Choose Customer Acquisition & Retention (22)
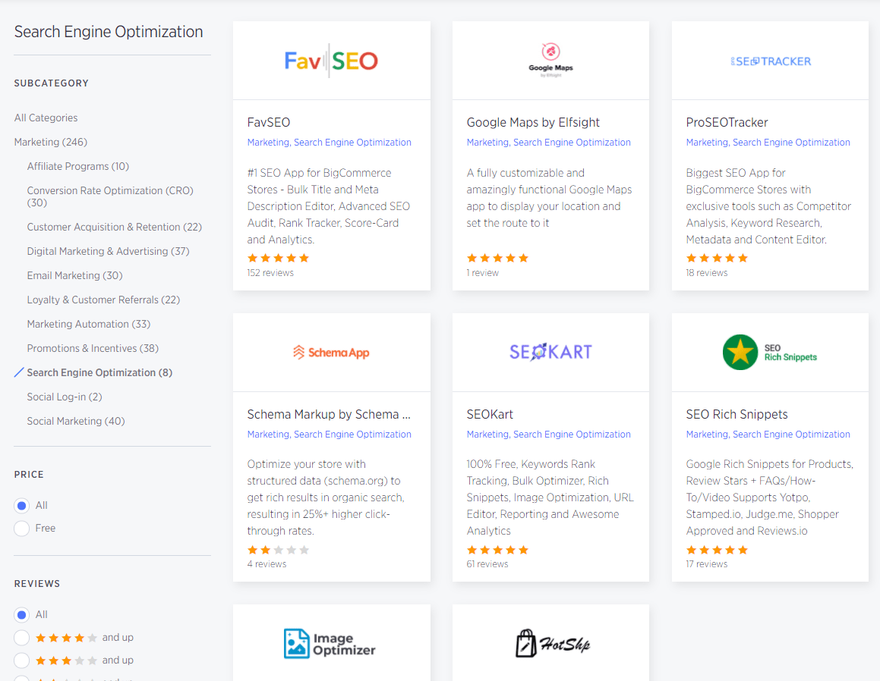Image resolution: width=880 pixels, height=681 pixels. tap(115, 227)
